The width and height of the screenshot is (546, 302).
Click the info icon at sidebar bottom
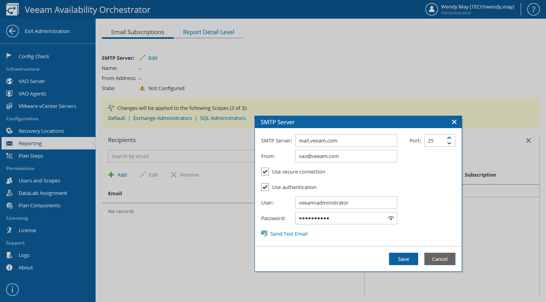tap(12, 290)
